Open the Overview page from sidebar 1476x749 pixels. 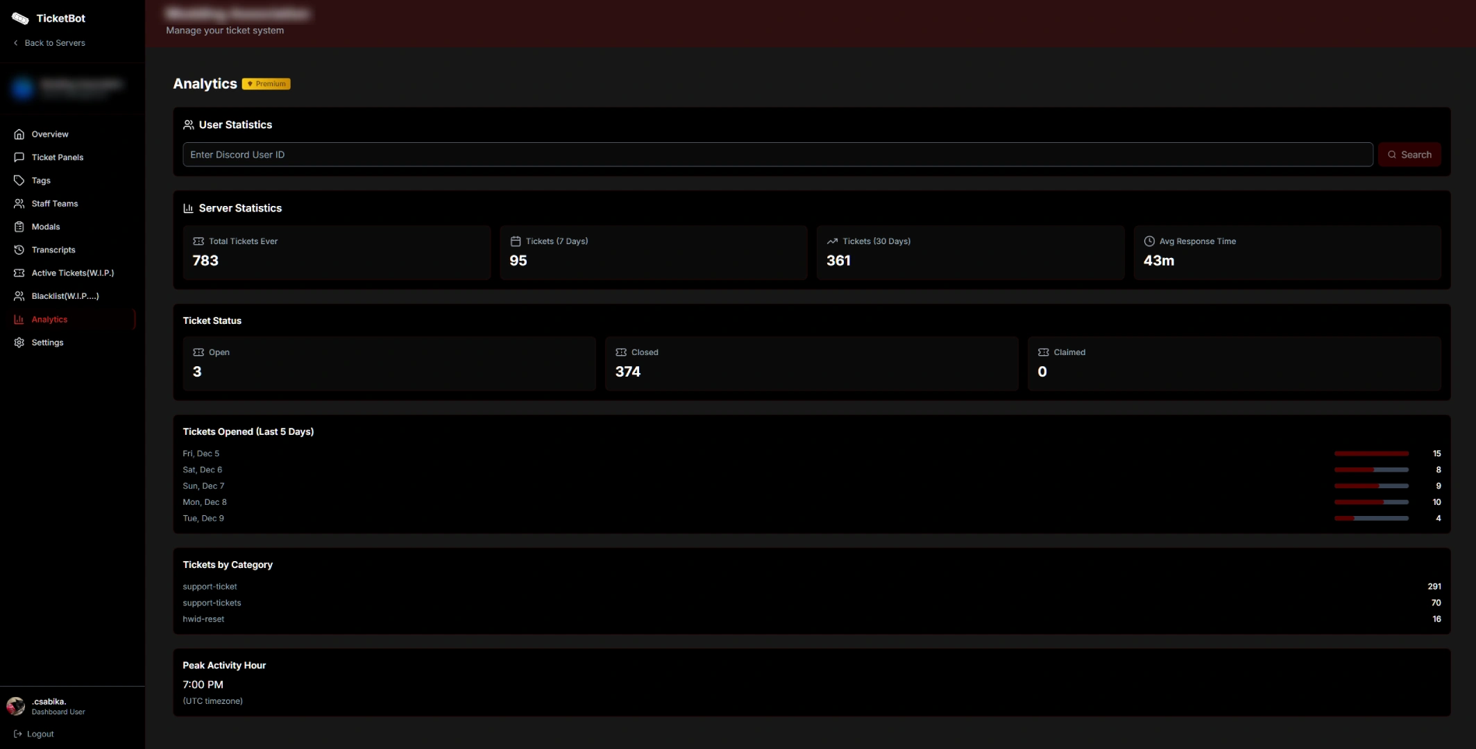tap(49, 134)
